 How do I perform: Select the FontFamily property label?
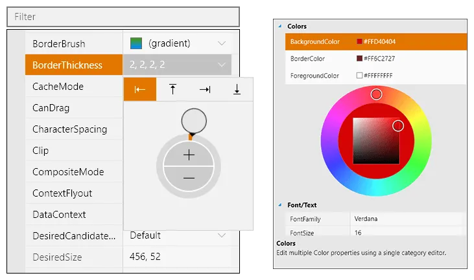[305, 219]
